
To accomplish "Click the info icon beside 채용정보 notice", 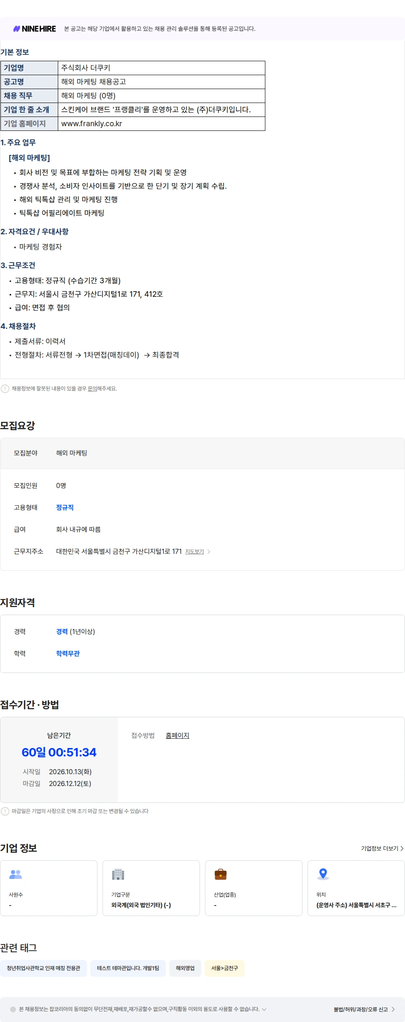I will click(x=5, y=389).
